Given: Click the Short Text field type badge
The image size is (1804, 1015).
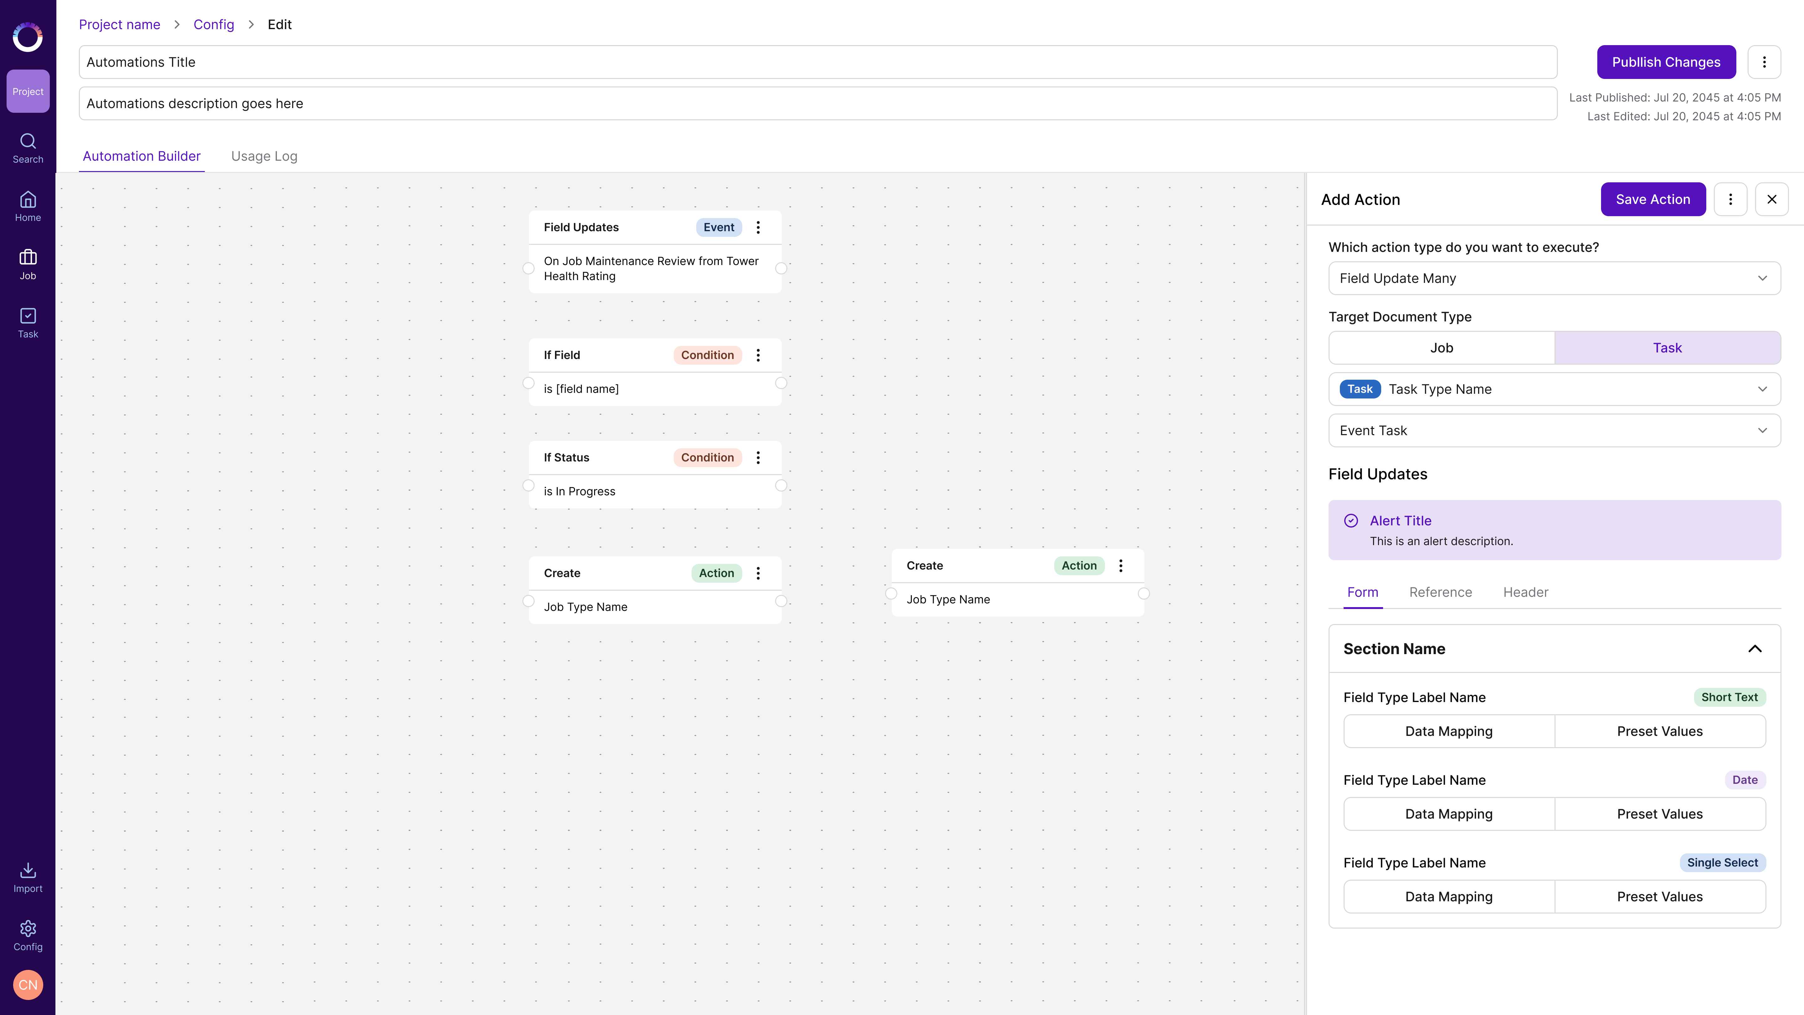Looking at the screenshot, I should tap(1729, 697).
